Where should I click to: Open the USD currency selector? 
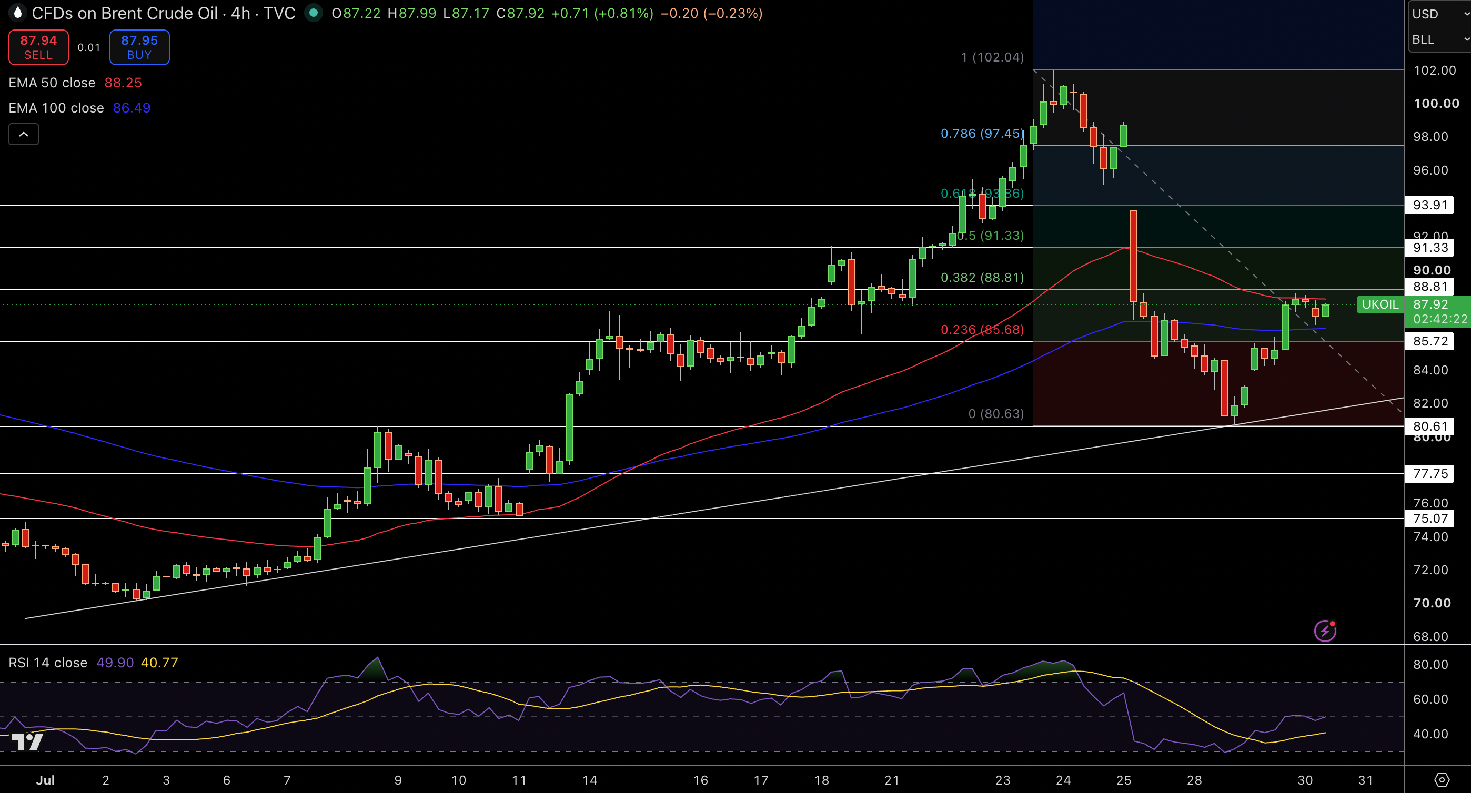click(x=1439, y=14)
